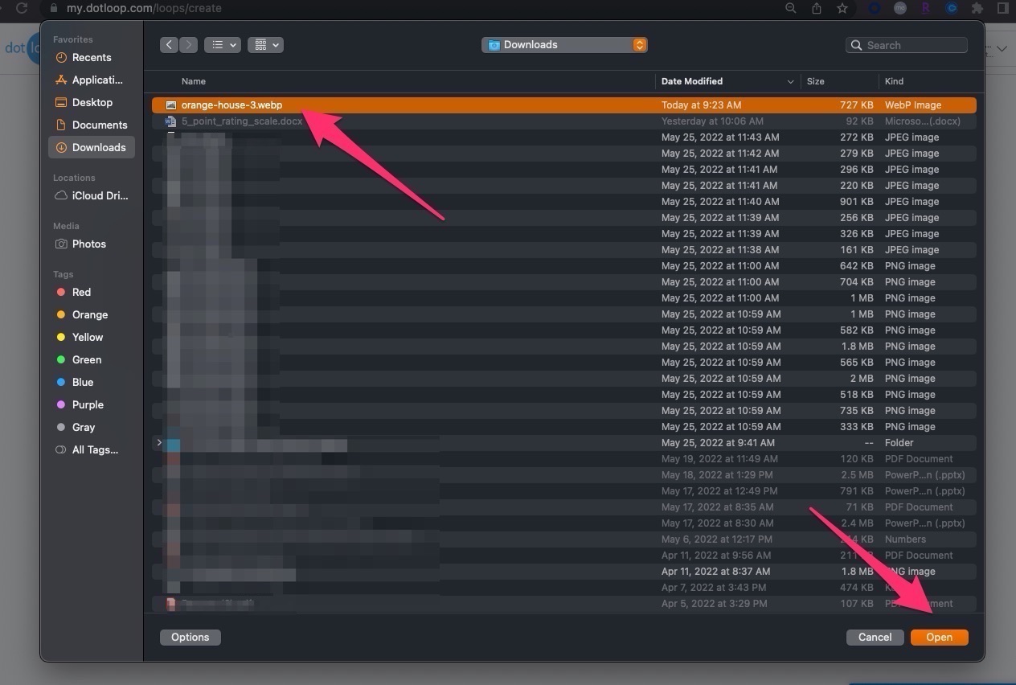Click the forward navigation arrow
Image resolution: width=1016 pixels, height=685 pixels.
tap(189, 45)
